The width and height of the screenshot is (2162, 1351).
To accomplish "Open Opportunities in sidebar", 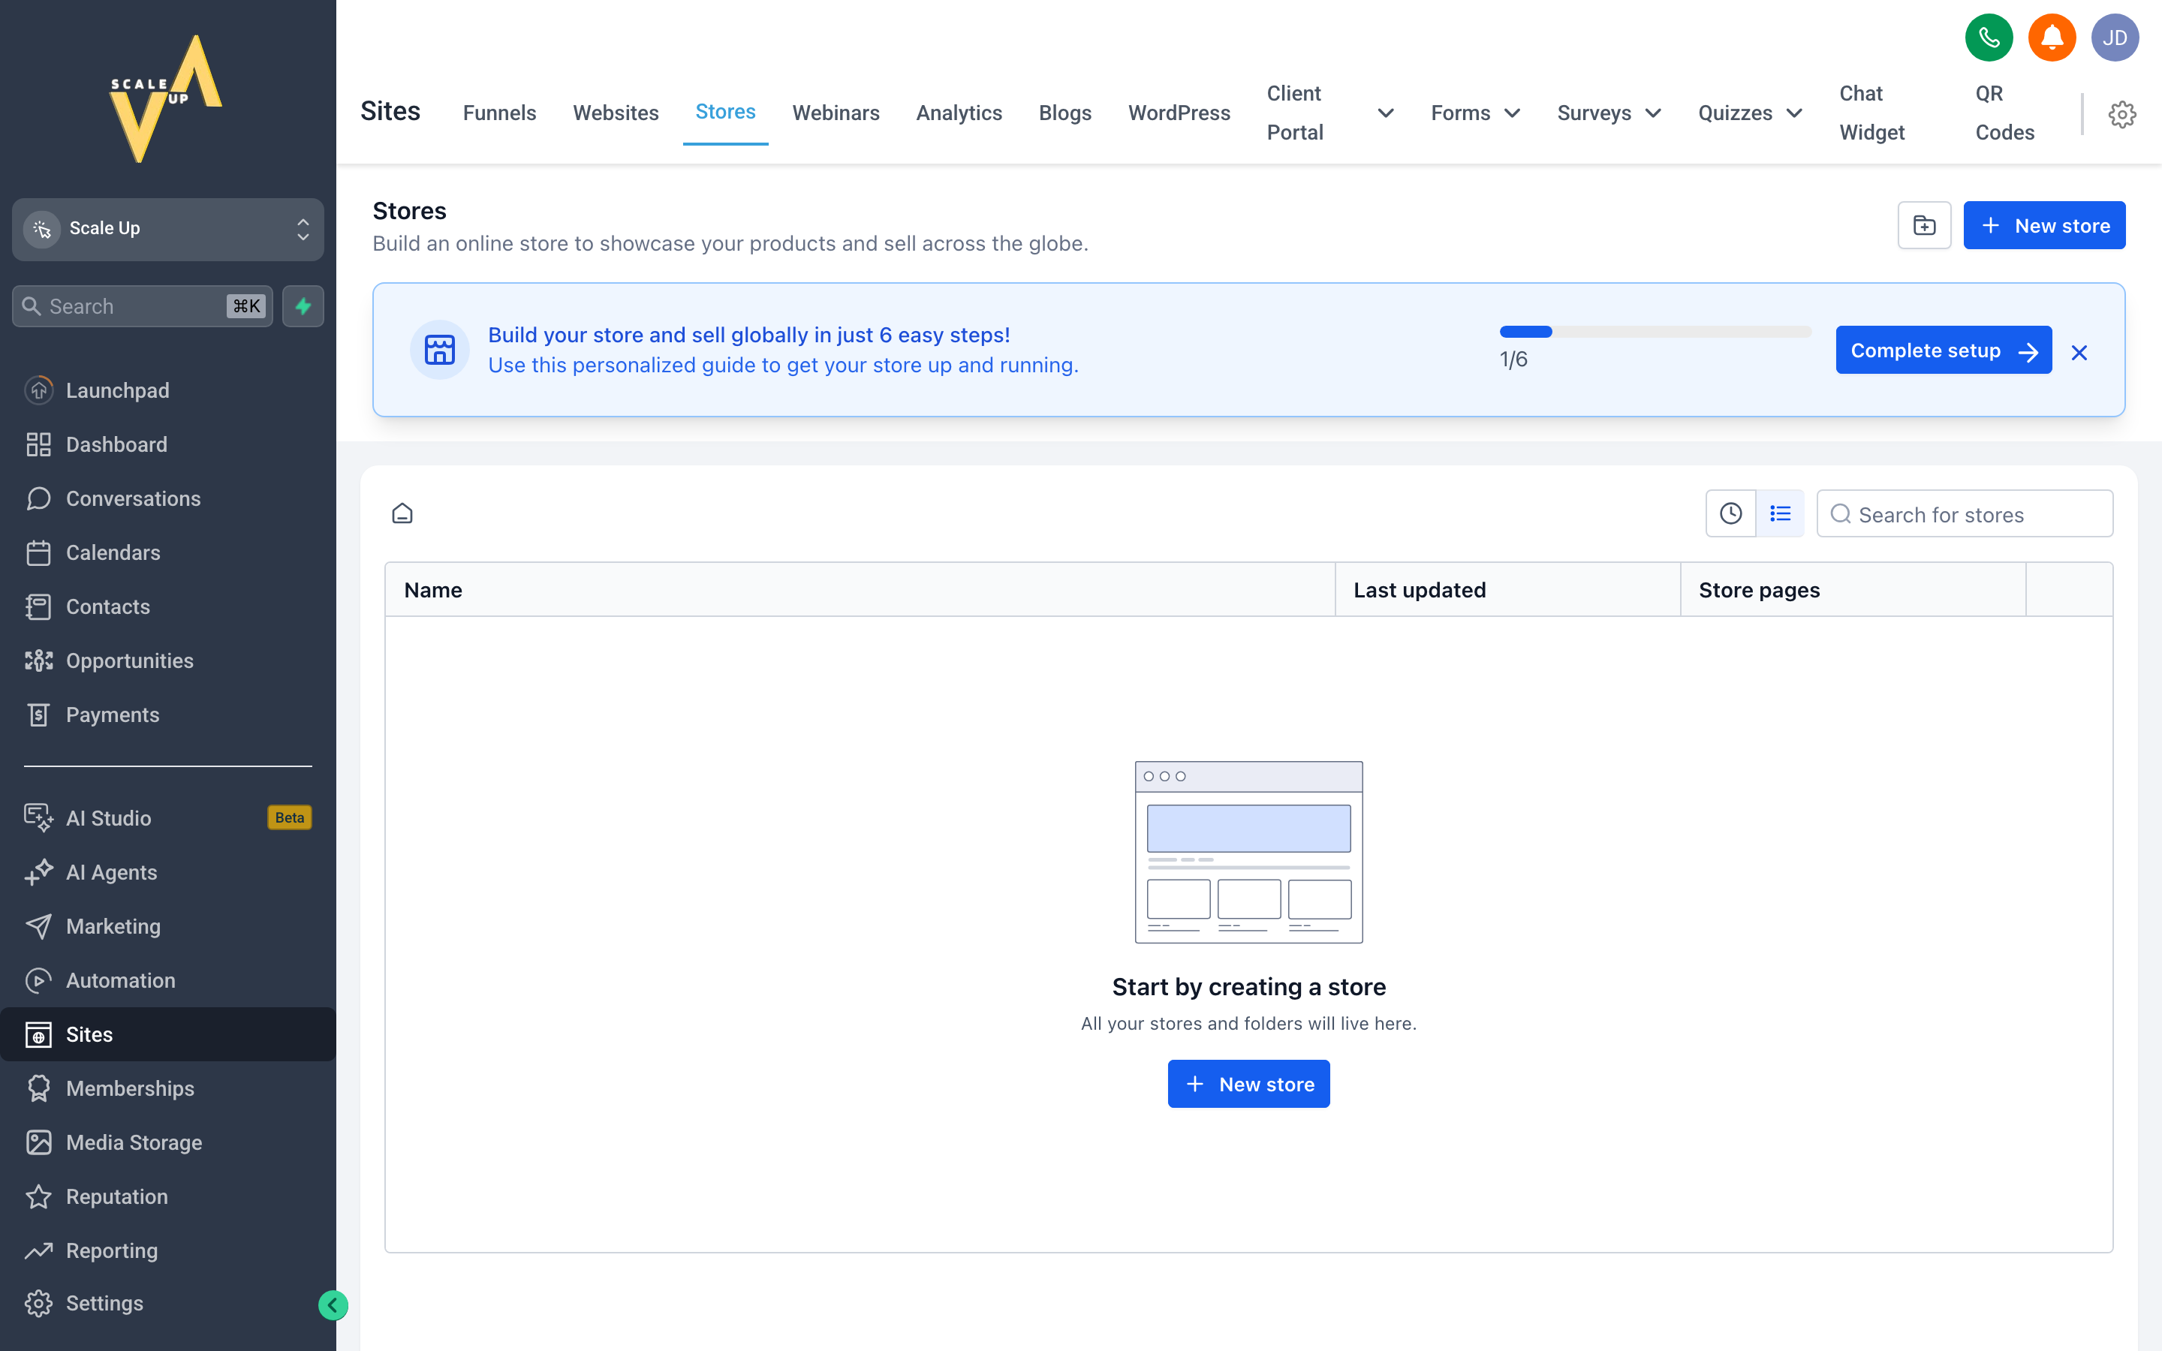I will click(x=168, y=660).
